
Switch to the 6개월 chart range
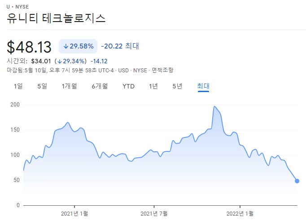[x=100, y=86]
